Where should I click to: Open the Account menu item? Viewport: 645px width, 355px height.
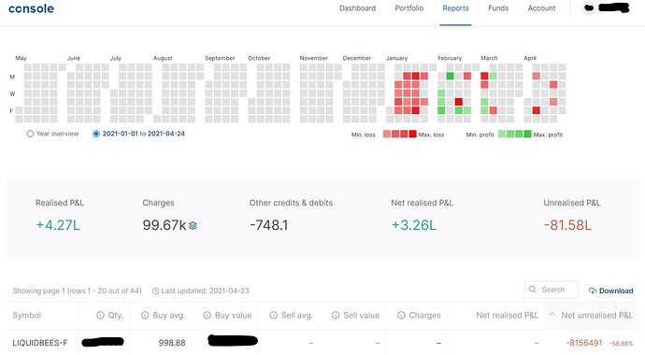click(x=541, y=8)
